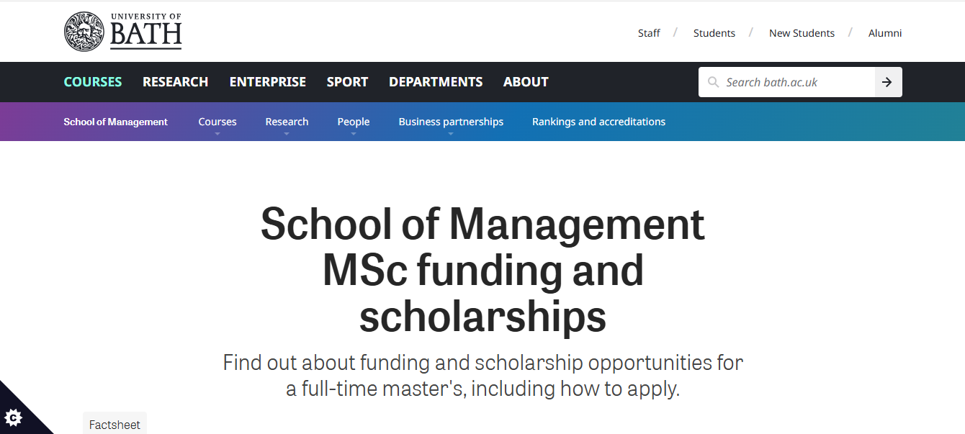
Task: Navigate to DEPARTMENTS in main menu
Action: (436, 82)
